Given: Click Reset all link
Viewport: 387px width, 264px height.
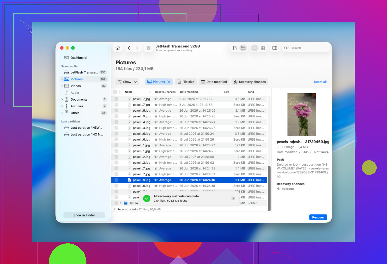Looking at the screenshot, I should (320, 82).
